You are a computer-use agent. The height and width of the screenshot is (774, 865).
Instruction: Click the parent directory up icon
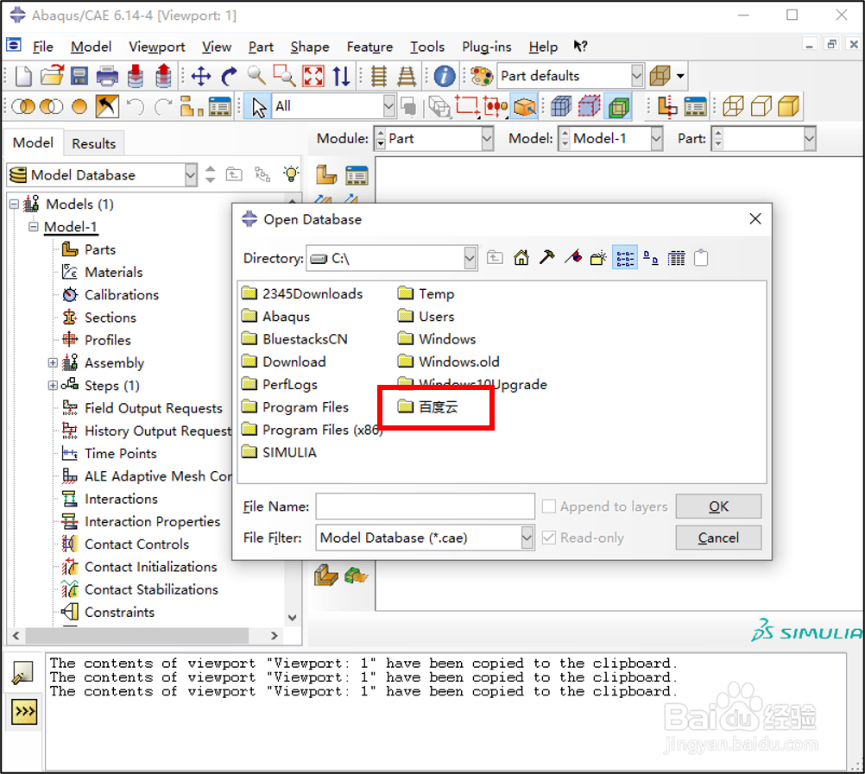pyautogui.click(x=495, y=257)
